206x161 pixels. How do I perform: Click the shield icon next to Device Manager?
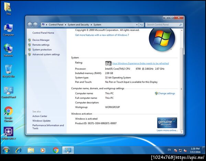[30, 40]
